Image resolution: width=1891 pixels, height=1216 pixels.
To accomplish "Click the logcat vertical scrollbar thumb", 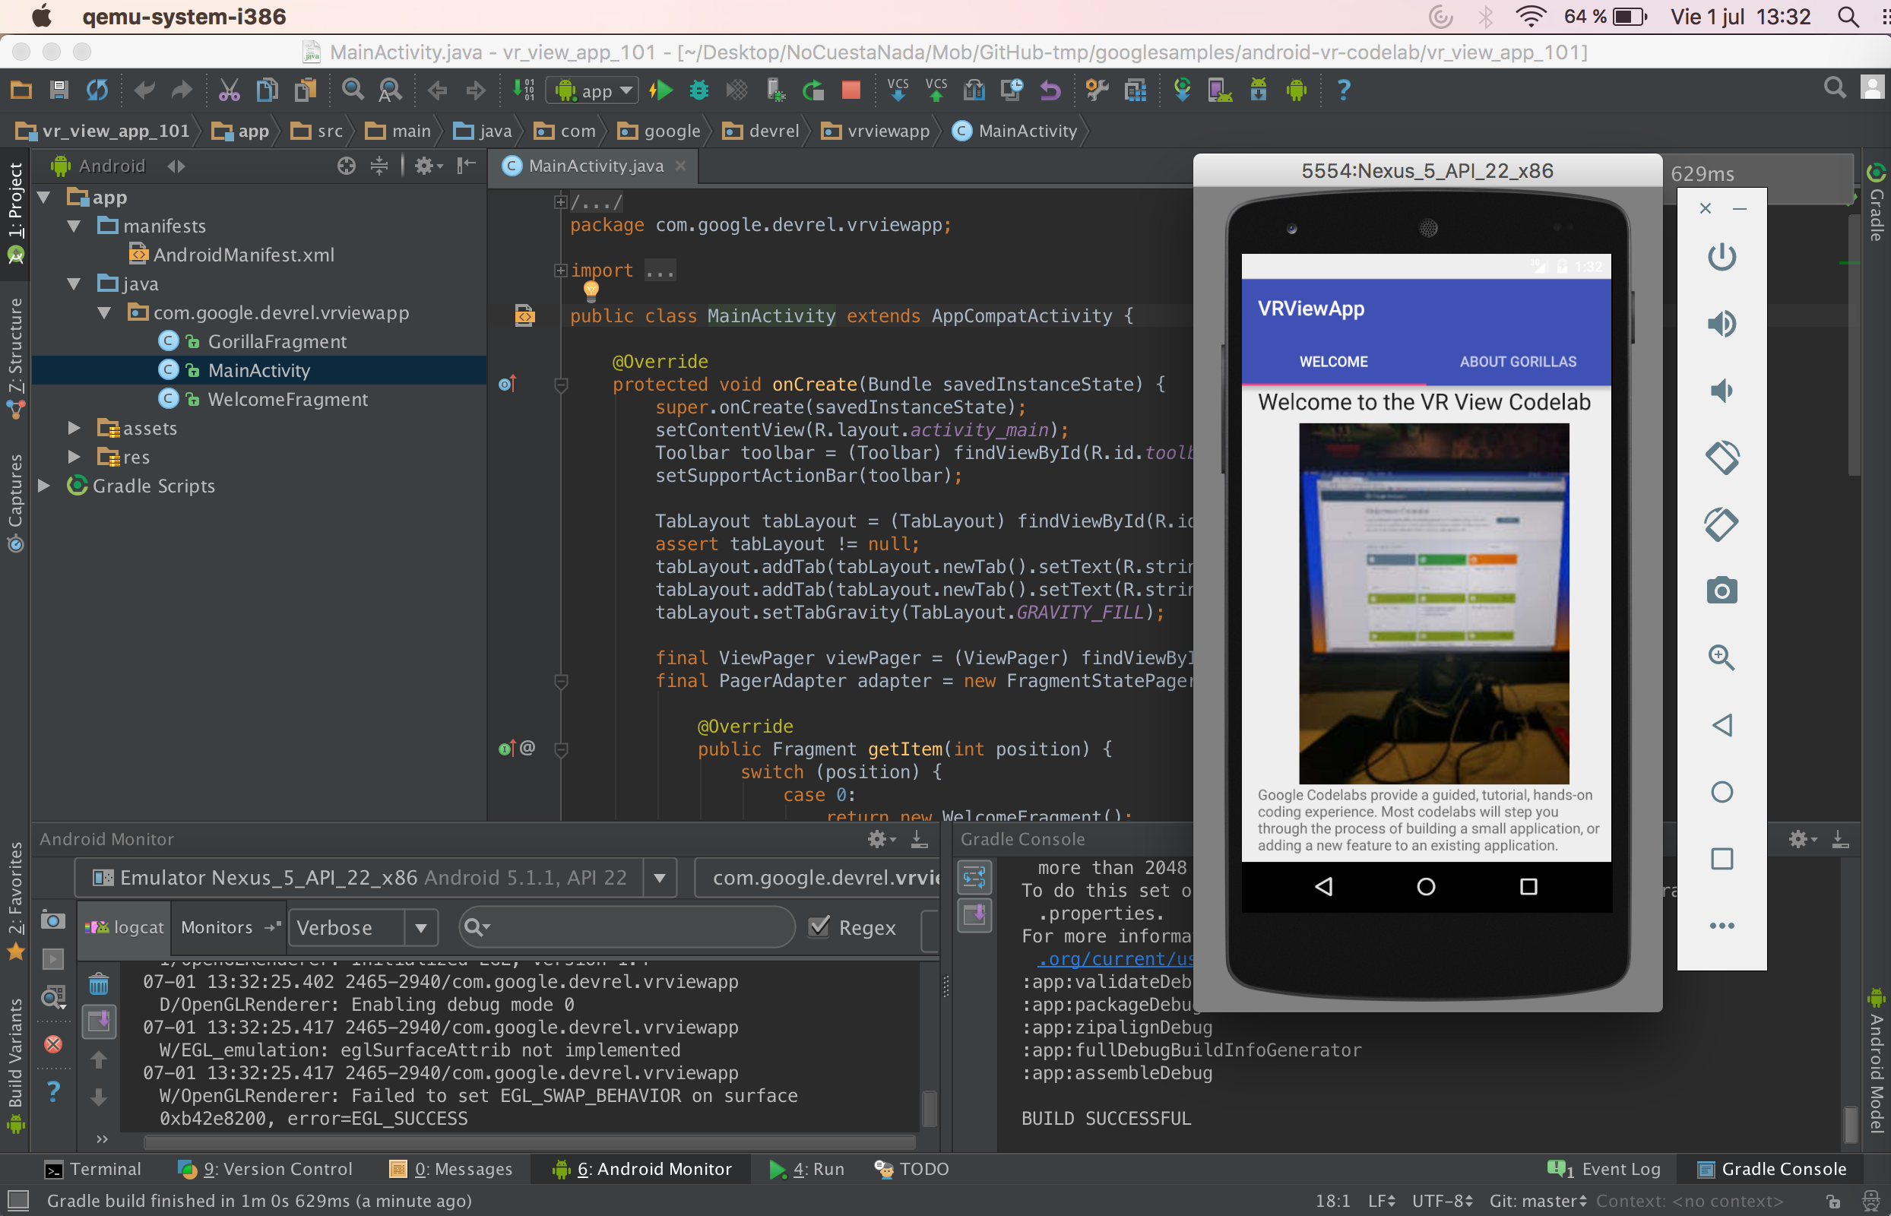I will [930, 1109].
